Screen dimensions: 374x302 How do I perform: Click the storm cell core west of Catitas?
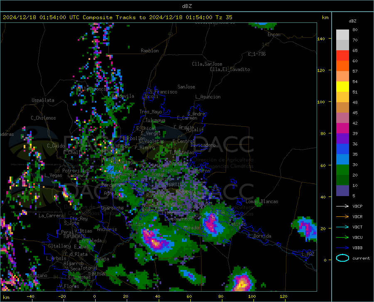[x=212, y=224]
